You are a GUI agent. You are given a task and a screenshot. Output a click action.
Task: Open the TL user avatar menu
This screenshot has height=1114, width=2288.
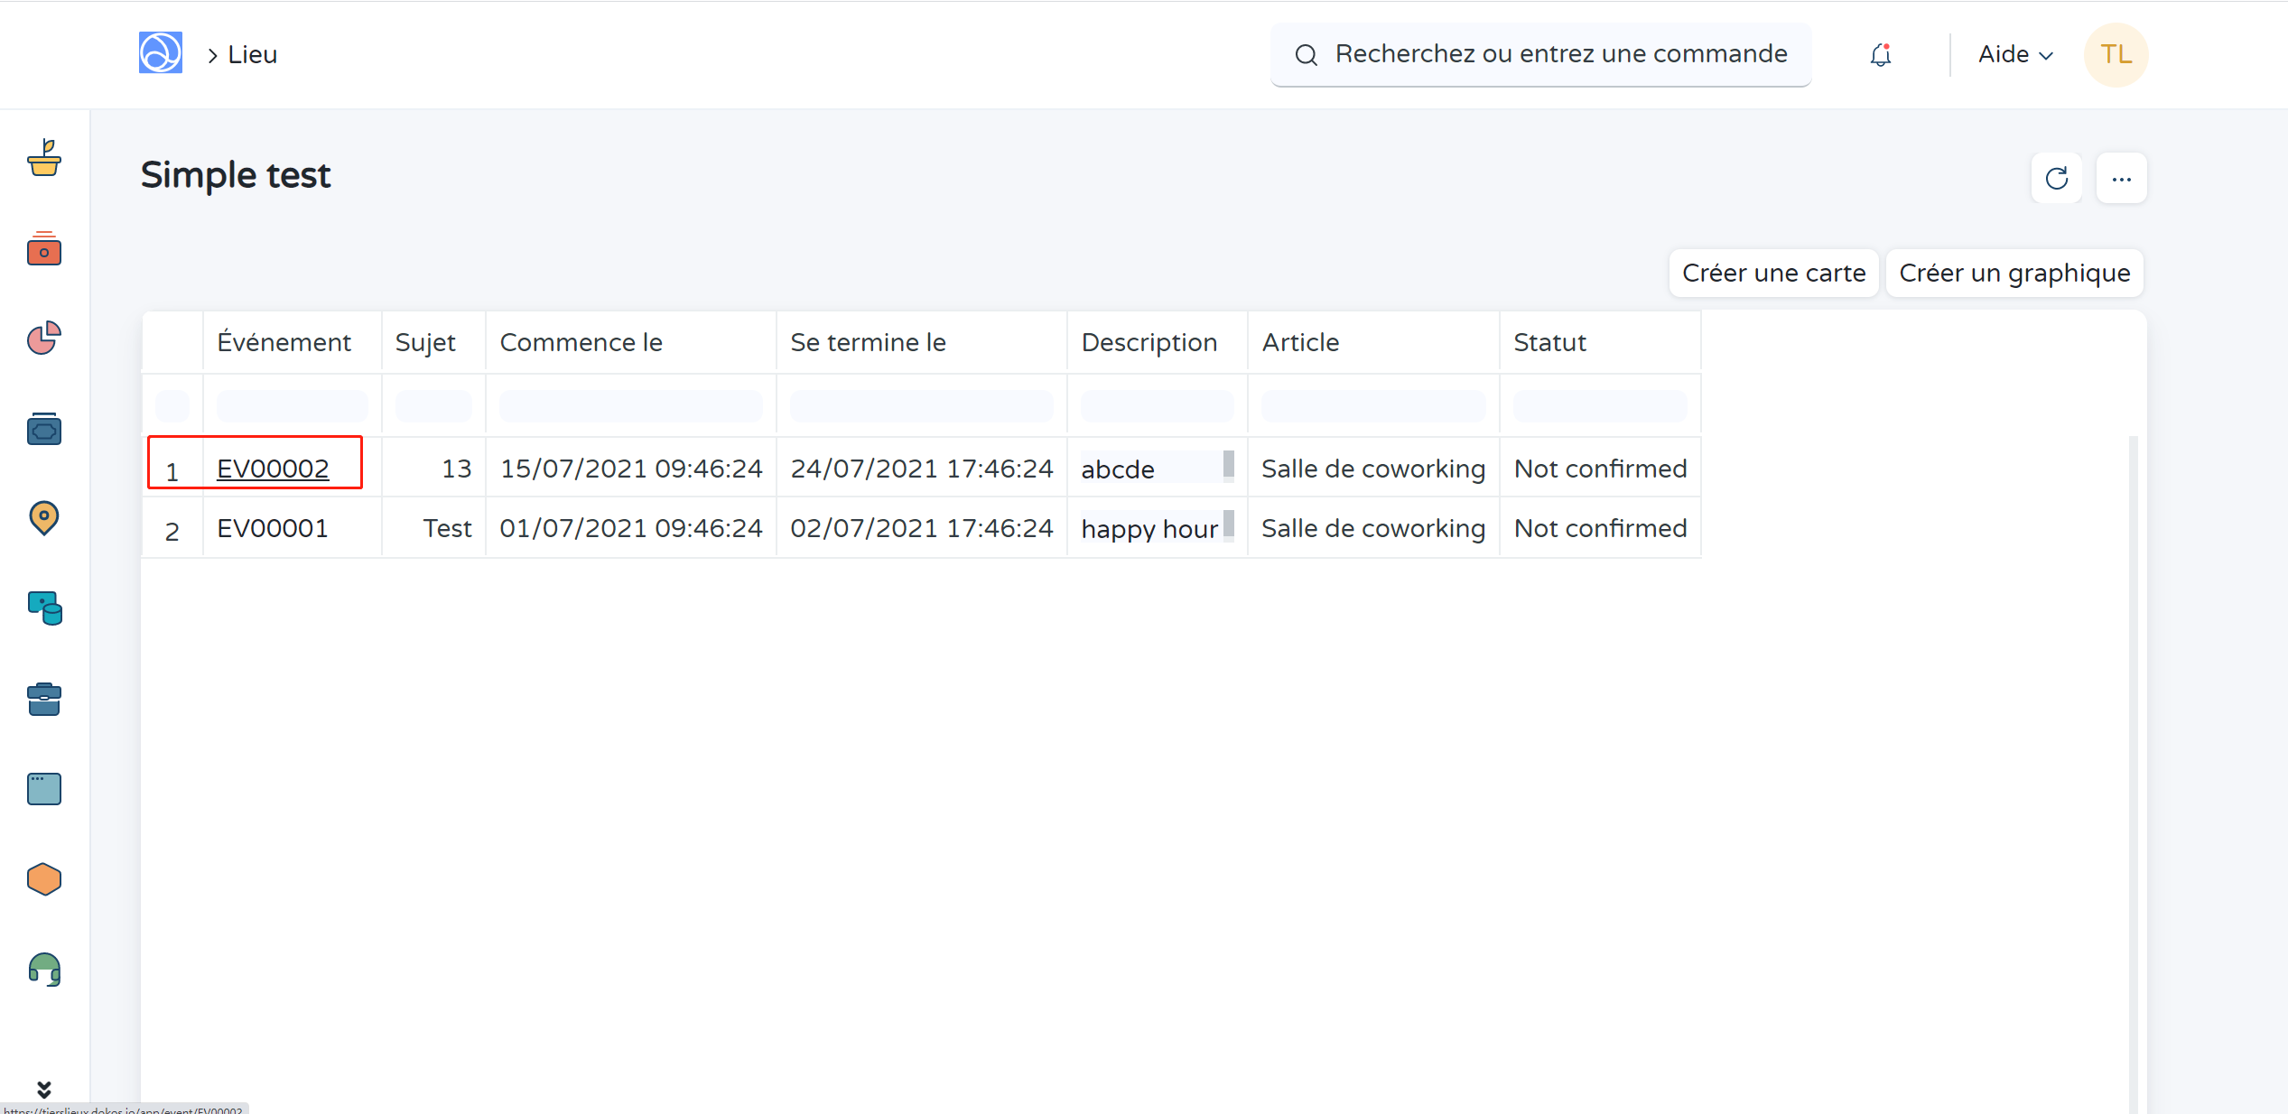(x=2115, y=55)
